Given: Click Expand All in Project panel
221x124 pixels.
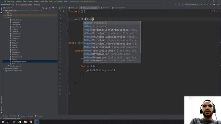Looking at the screenshot, I should click(46, 8).
